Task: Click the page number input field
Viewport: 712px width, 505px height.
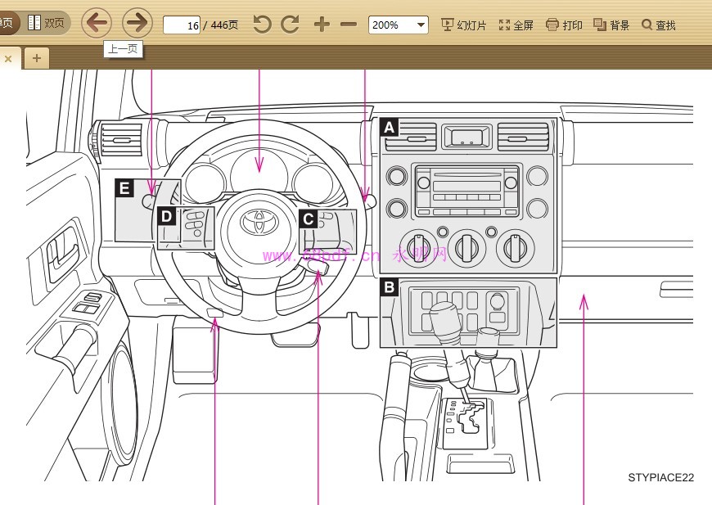Action: [182, 25]
